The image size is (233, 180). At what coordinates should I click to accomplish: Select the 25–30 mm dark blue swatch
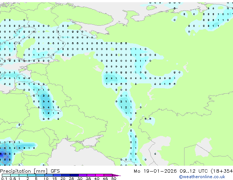point(74,175)
